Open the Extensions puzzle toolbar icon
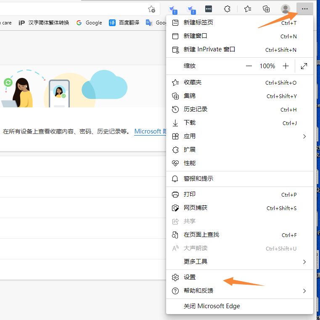 tap(227, 9)
